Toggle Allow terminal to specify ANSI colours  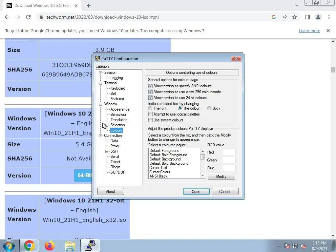click(150, 86)
